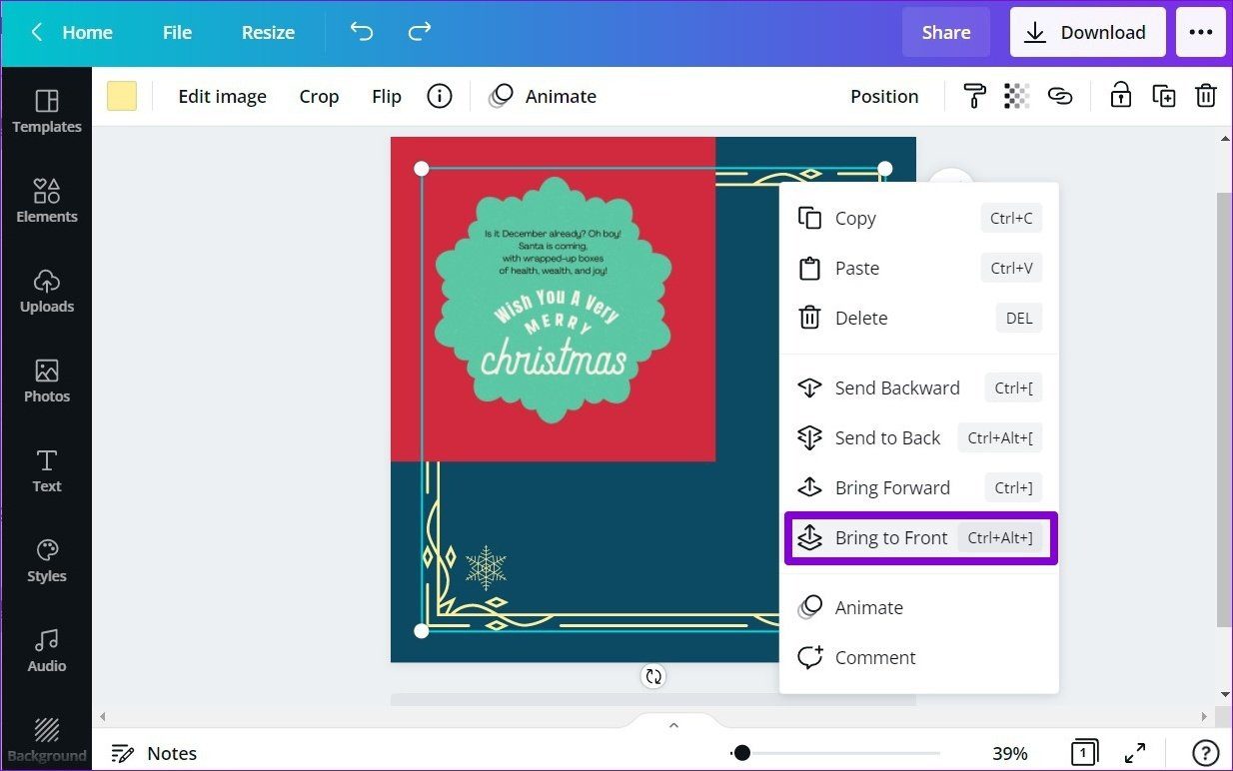
Task: Choose Send to Back from context menu
Action: [918, 437]
